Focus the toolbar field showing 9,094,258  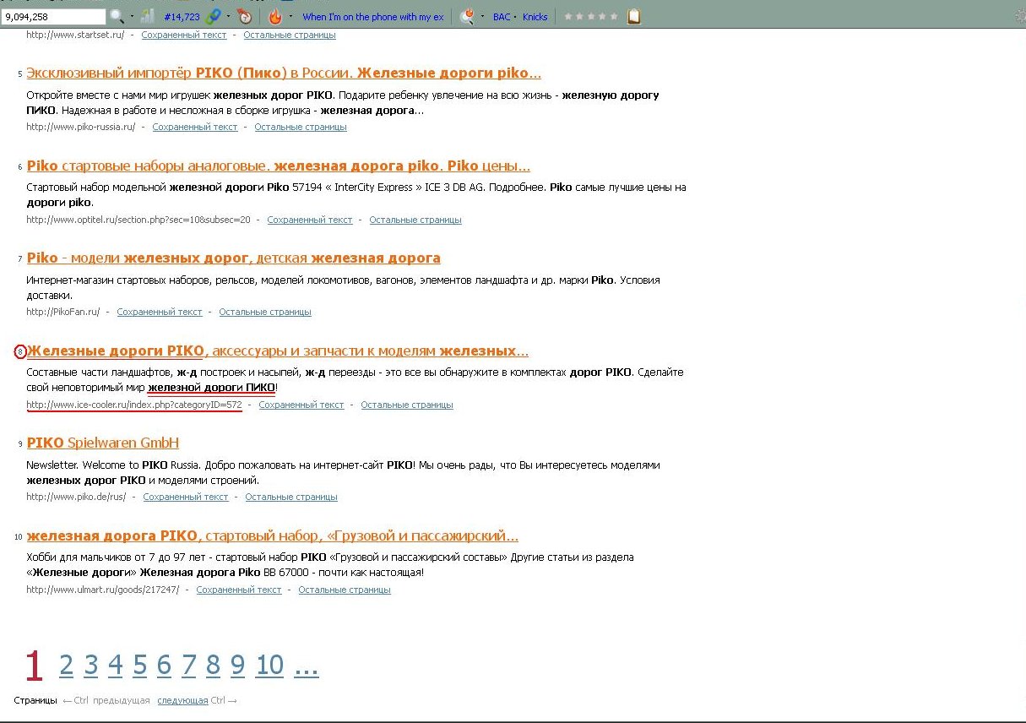54,16
